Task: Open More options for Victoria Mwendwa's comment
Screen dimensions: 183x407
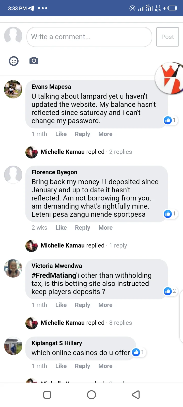Action: [105, 305]
